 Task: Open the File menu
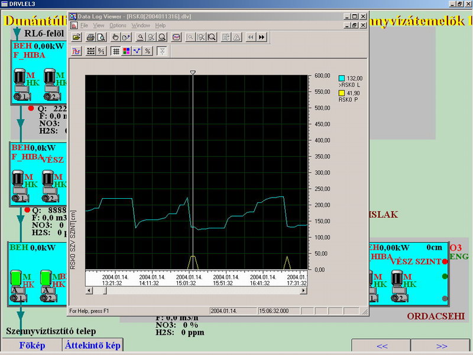pyautogui.click(x=84, y=25)
